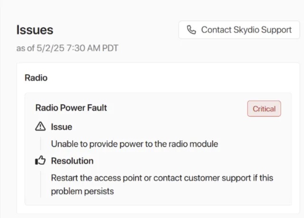Click the Issue subsection label
304x218 pixels.
point(62,127)
